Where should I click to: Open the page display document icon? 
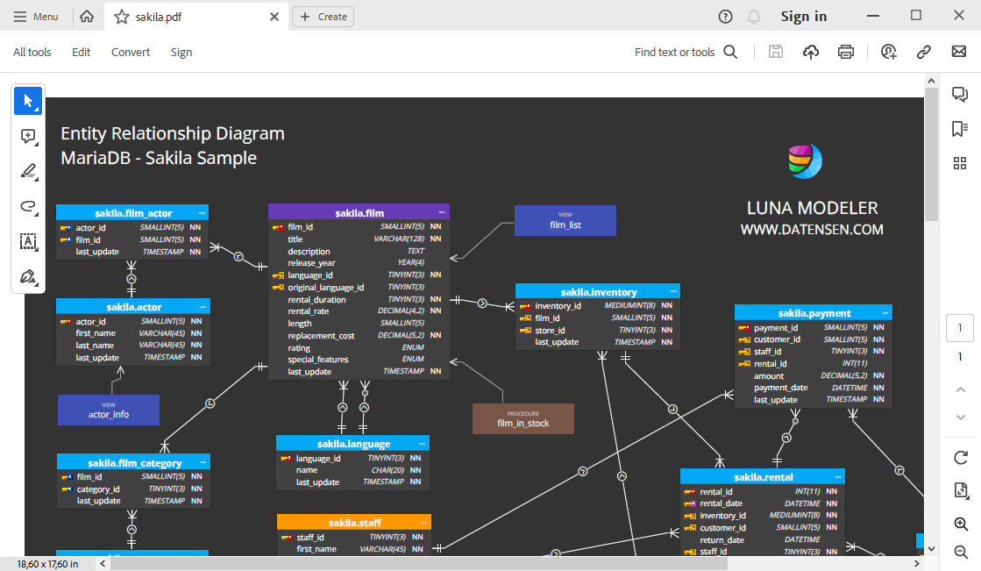click(961, 490)
